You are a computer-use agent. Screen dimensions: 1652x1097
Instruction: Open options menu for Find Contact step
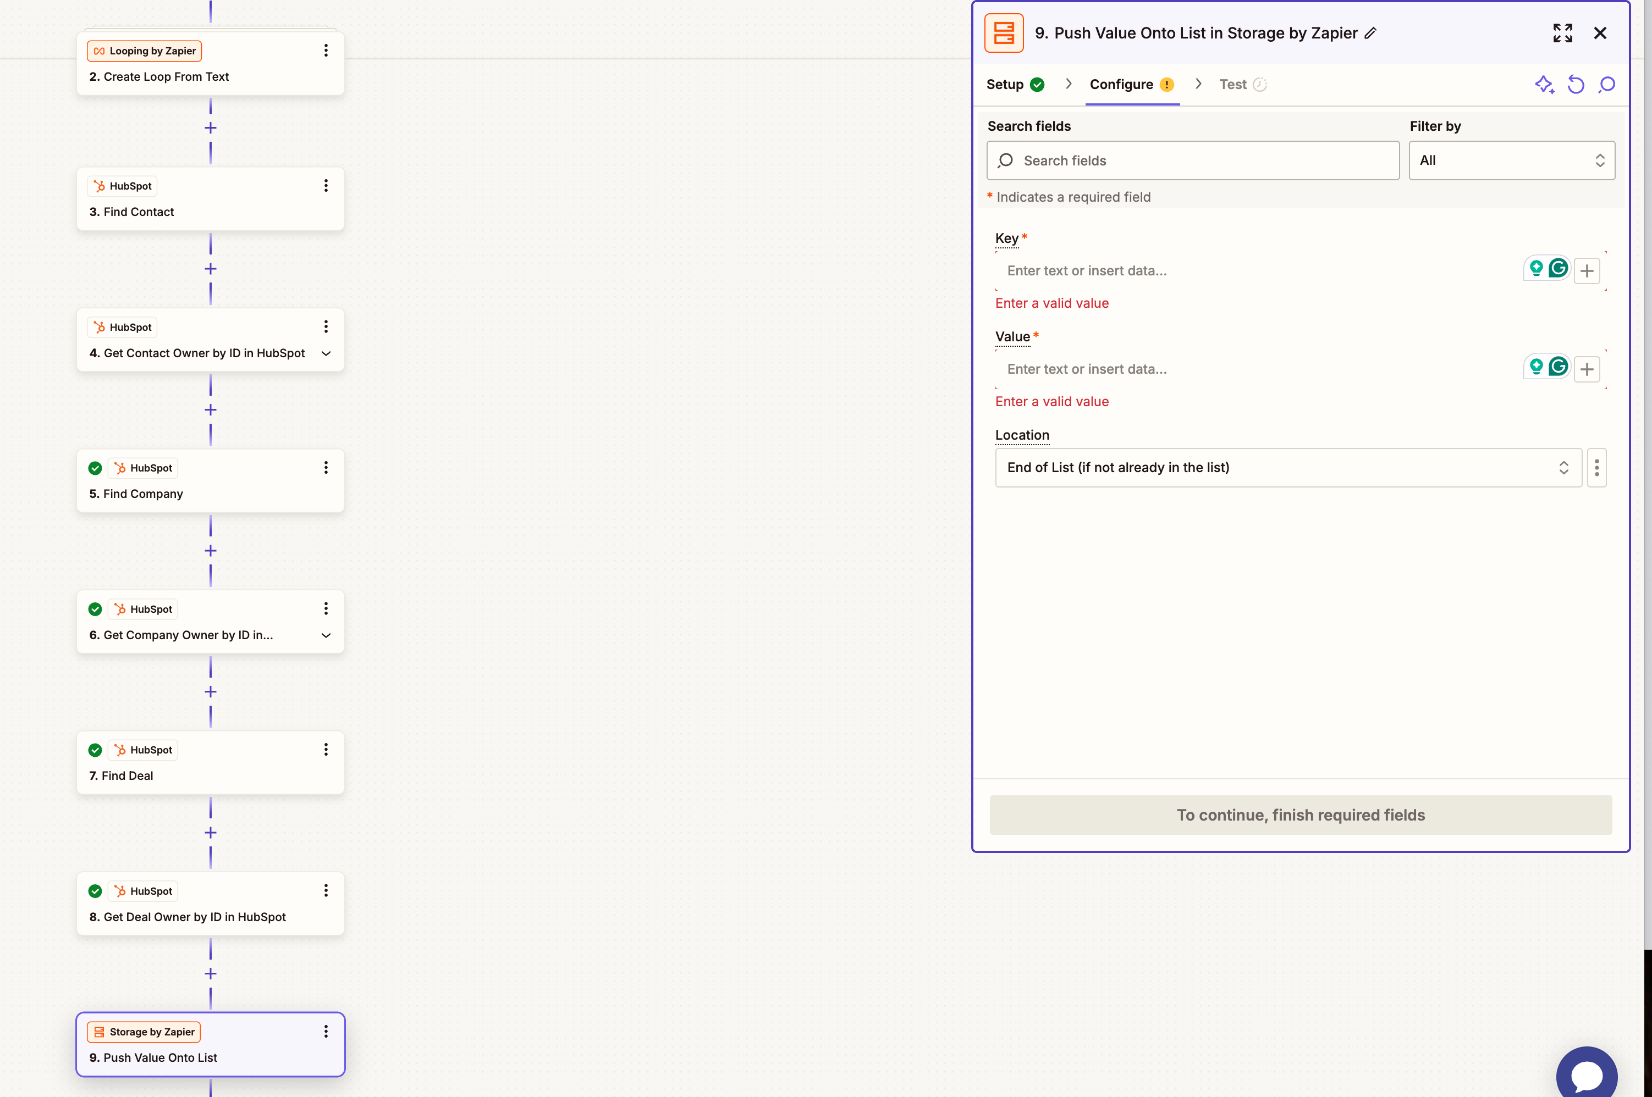[326, 185]
